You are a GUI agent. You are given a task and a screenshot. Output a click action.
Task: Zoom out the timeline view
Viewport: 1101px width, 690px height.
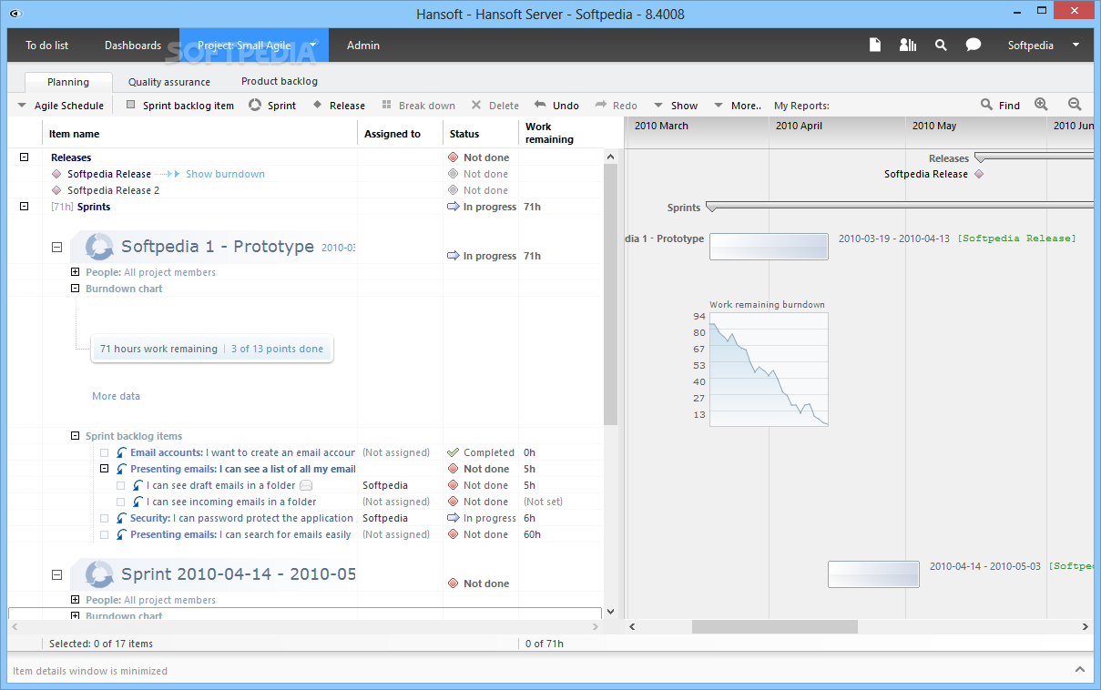tap(1075, 105)
